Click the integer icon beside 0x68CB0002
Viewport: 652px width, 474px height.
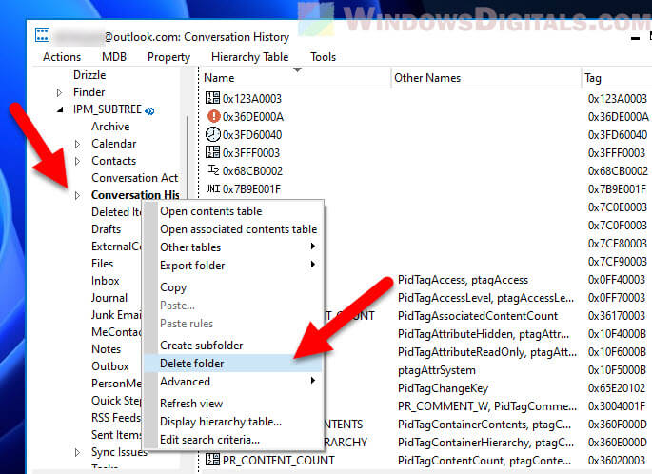tap(213, 170)
